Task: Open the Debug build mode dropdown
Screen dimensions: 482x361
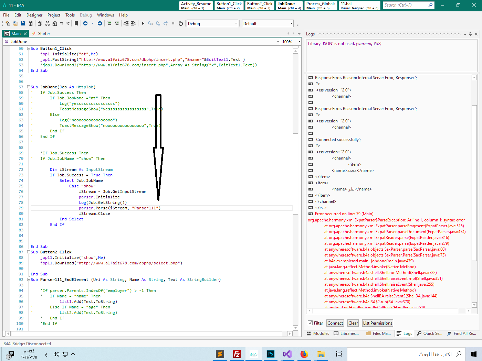Action: point(236,24)
